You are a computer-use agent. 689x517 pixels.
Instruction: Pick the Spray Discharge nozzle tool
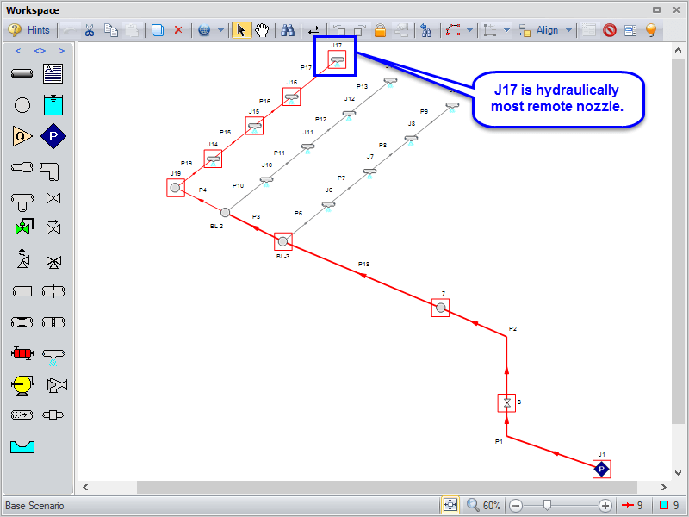pyautogui.click(x=53, y=353)
